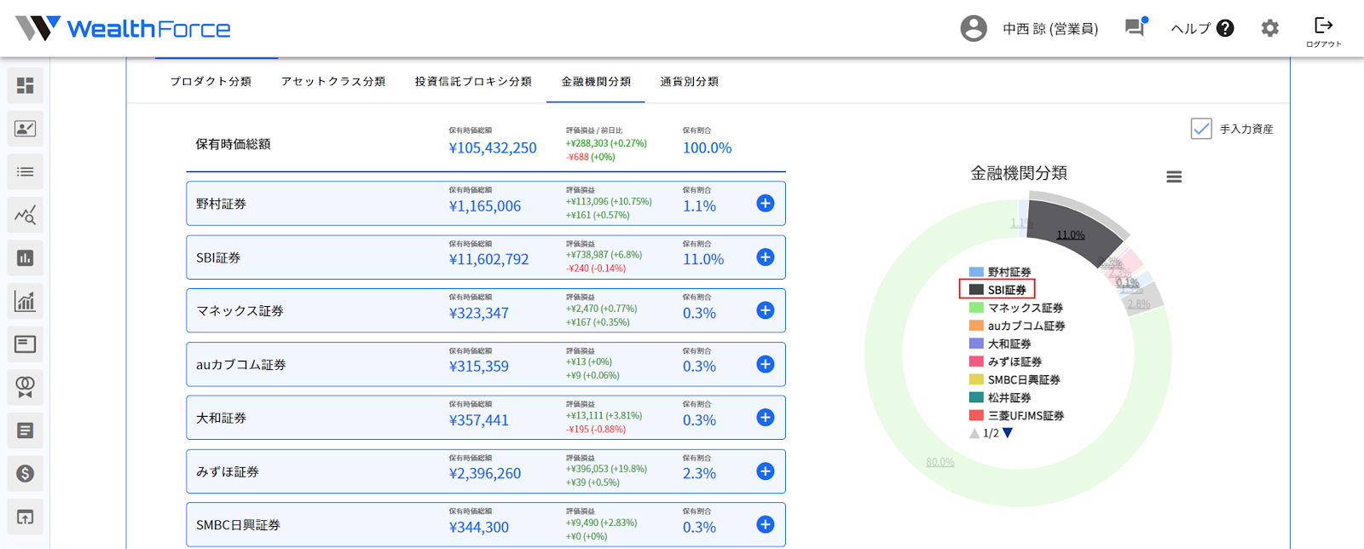Select the 金融機関分類 tab
The image size is (1364, 549).
(x=596, y=82)
